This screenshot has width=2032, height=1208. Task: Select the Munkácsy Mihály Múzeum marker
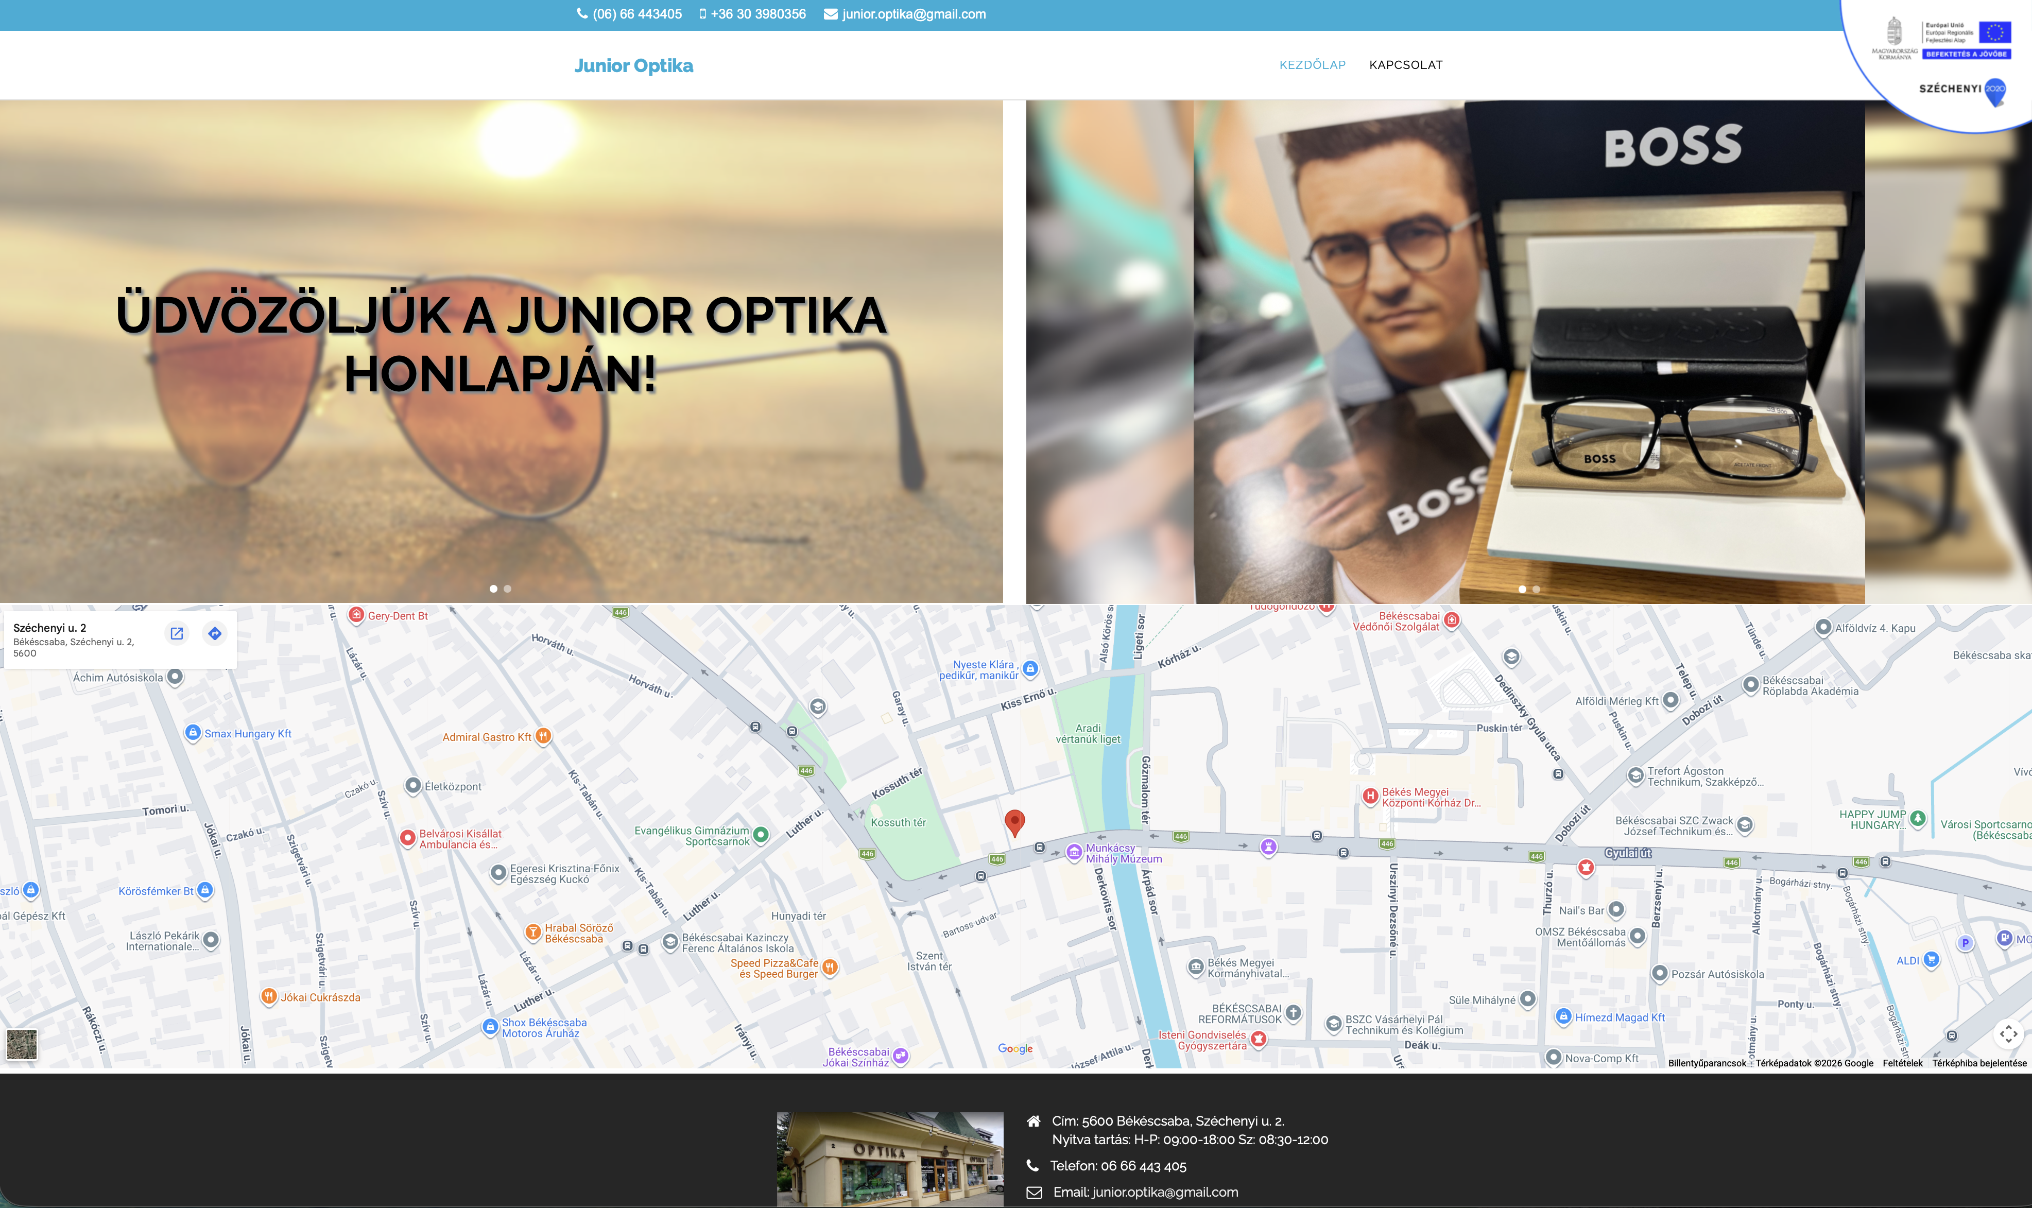coord(1075,852)
